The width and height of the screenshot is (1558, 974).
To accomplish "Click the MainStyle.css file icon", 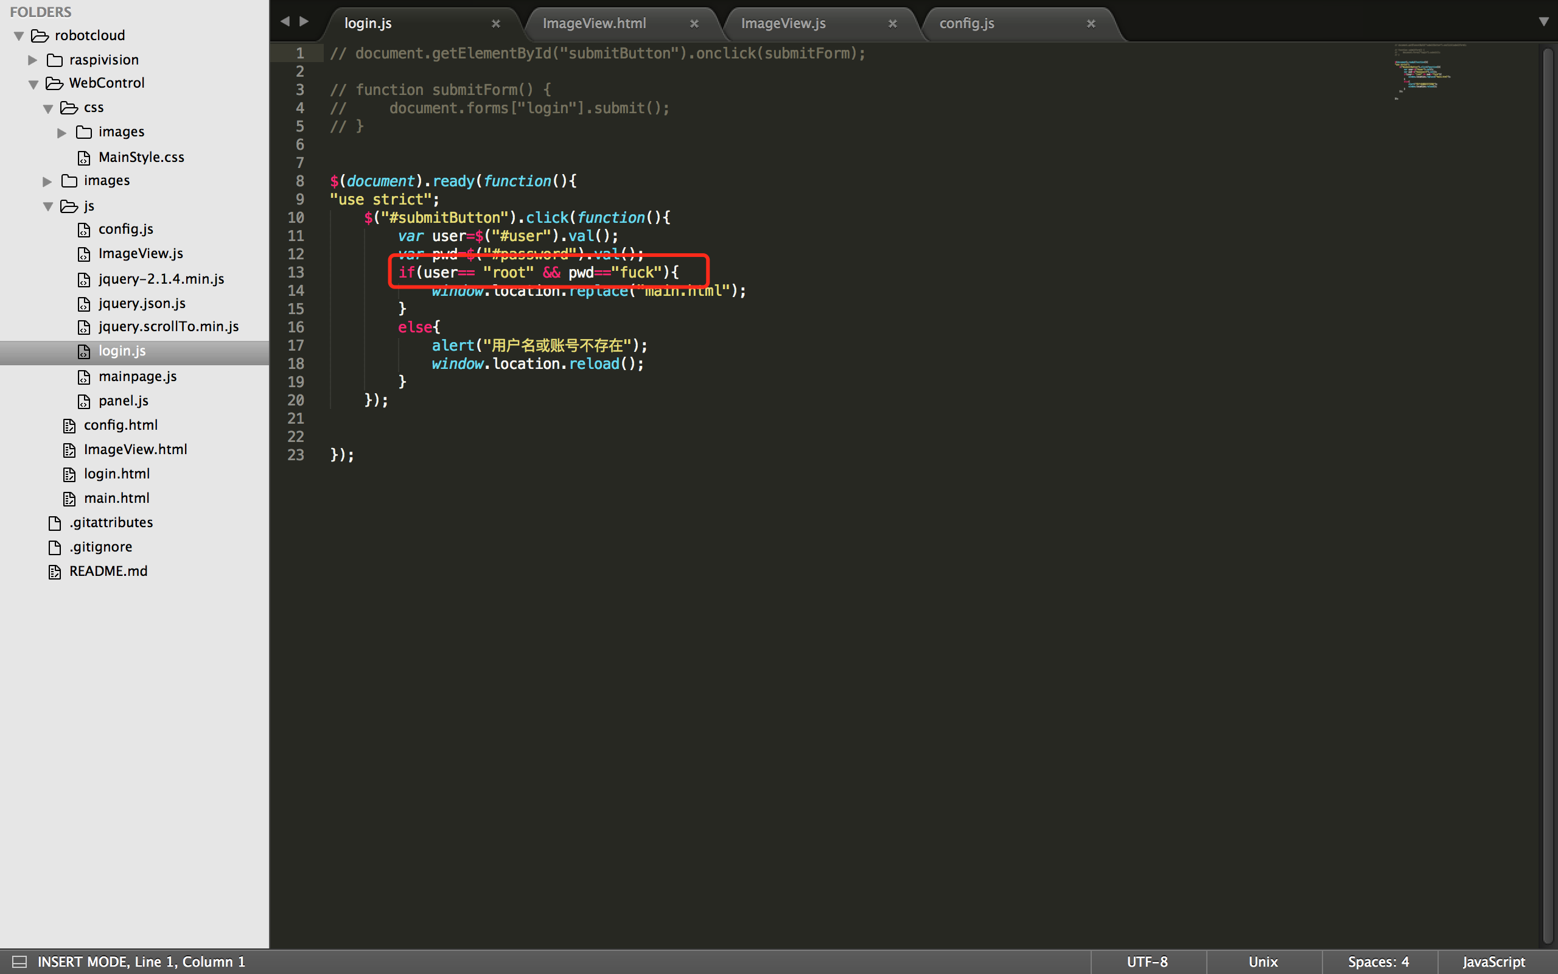I will tap(84, 158).
